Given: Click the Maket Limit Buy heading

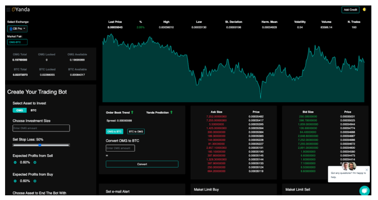Looking at the screenshot, I should (x=206, y=190).
